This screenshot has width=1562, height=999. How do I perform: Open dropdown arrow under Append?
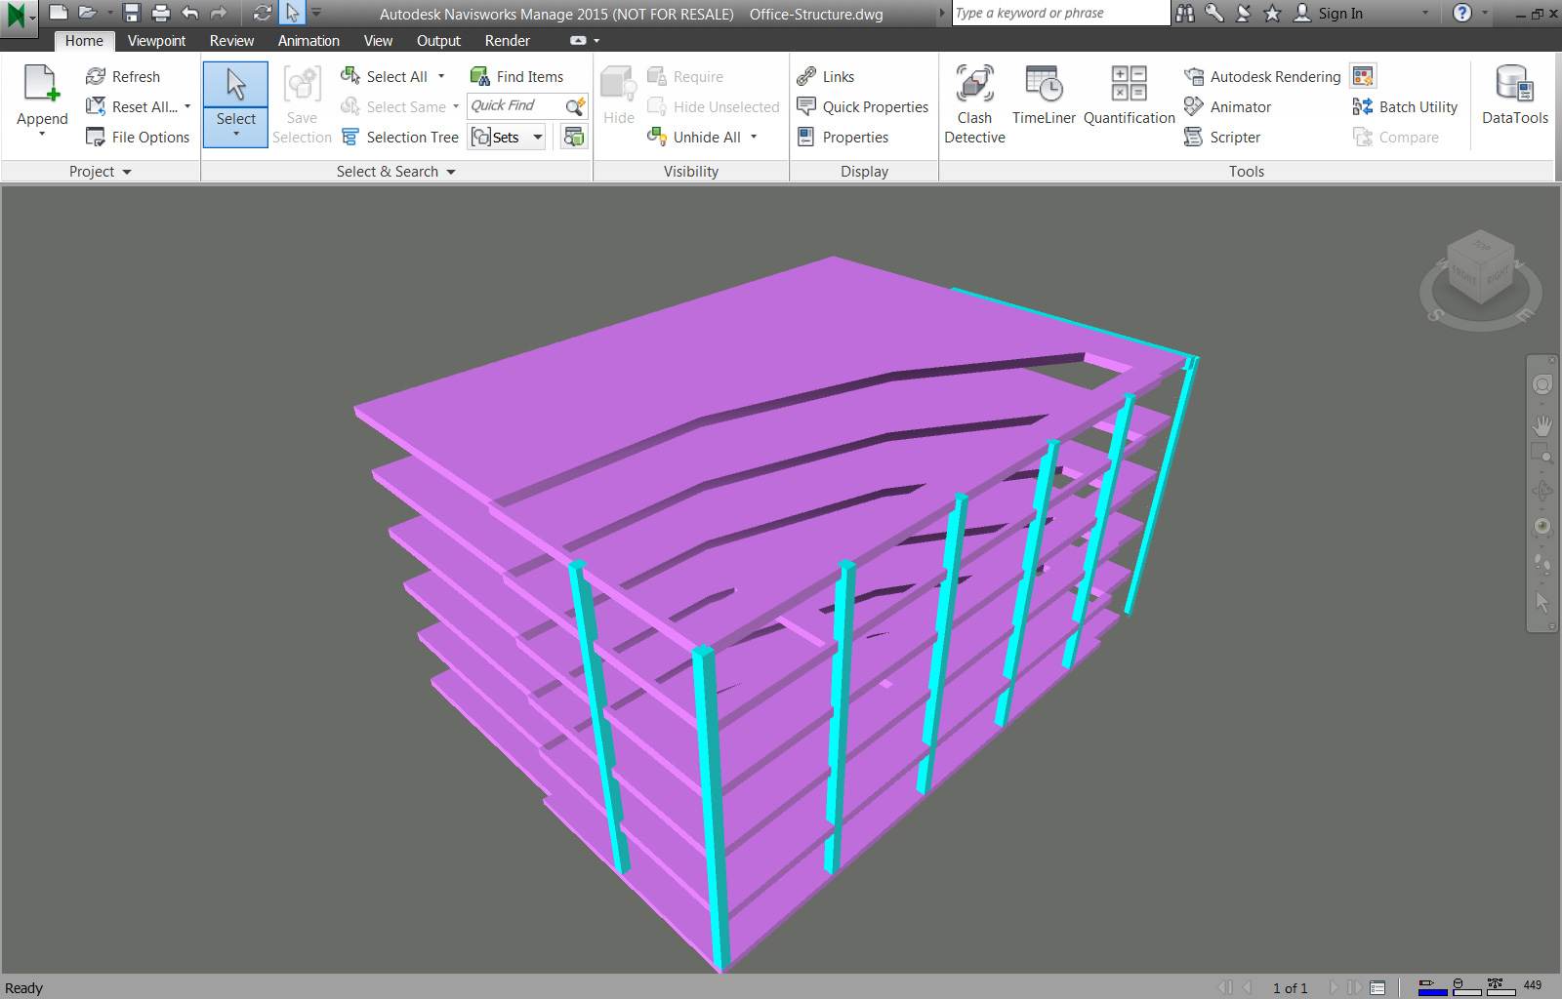click(x=42, y=134)
